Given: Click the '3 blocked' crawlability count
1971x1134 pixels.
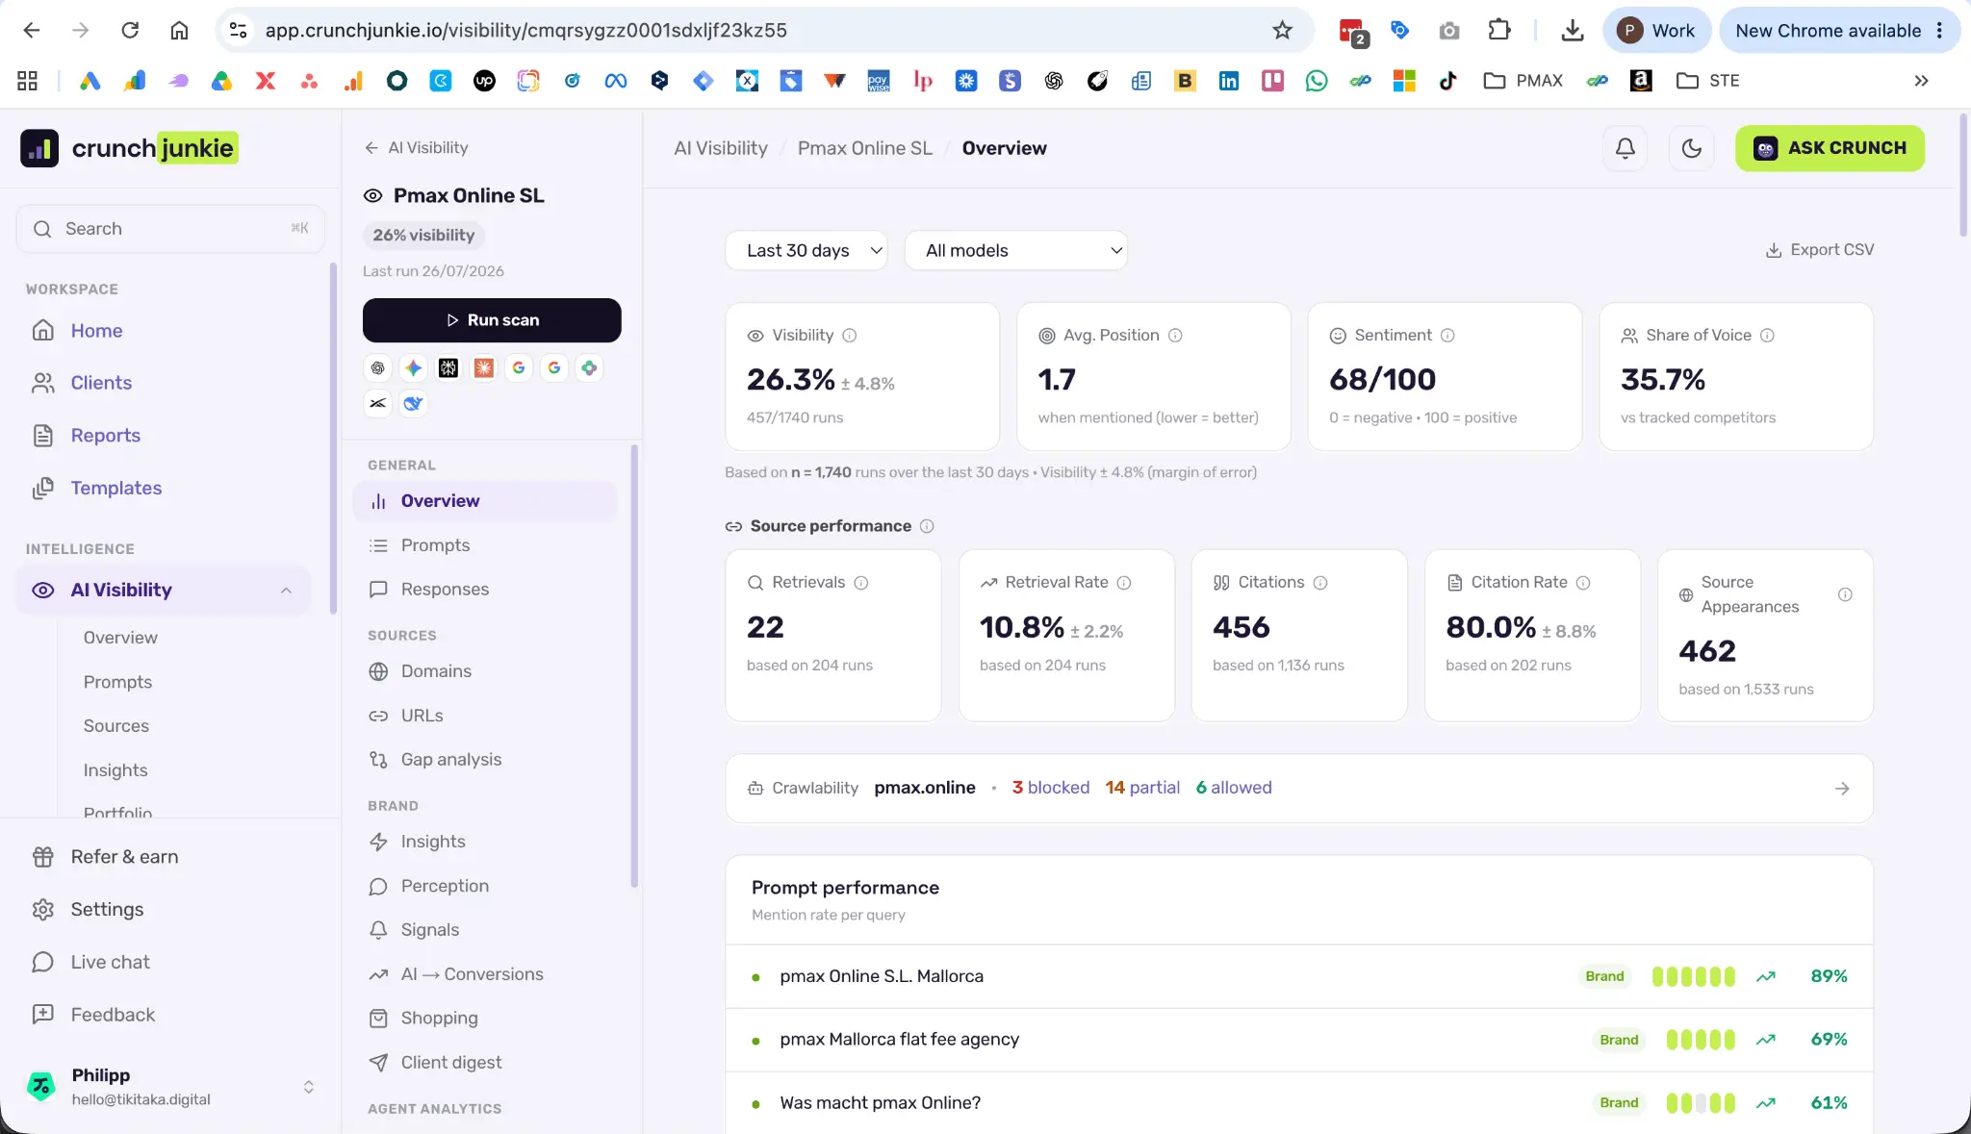Looking at the screenshot, I should [x=1050, y=788].
